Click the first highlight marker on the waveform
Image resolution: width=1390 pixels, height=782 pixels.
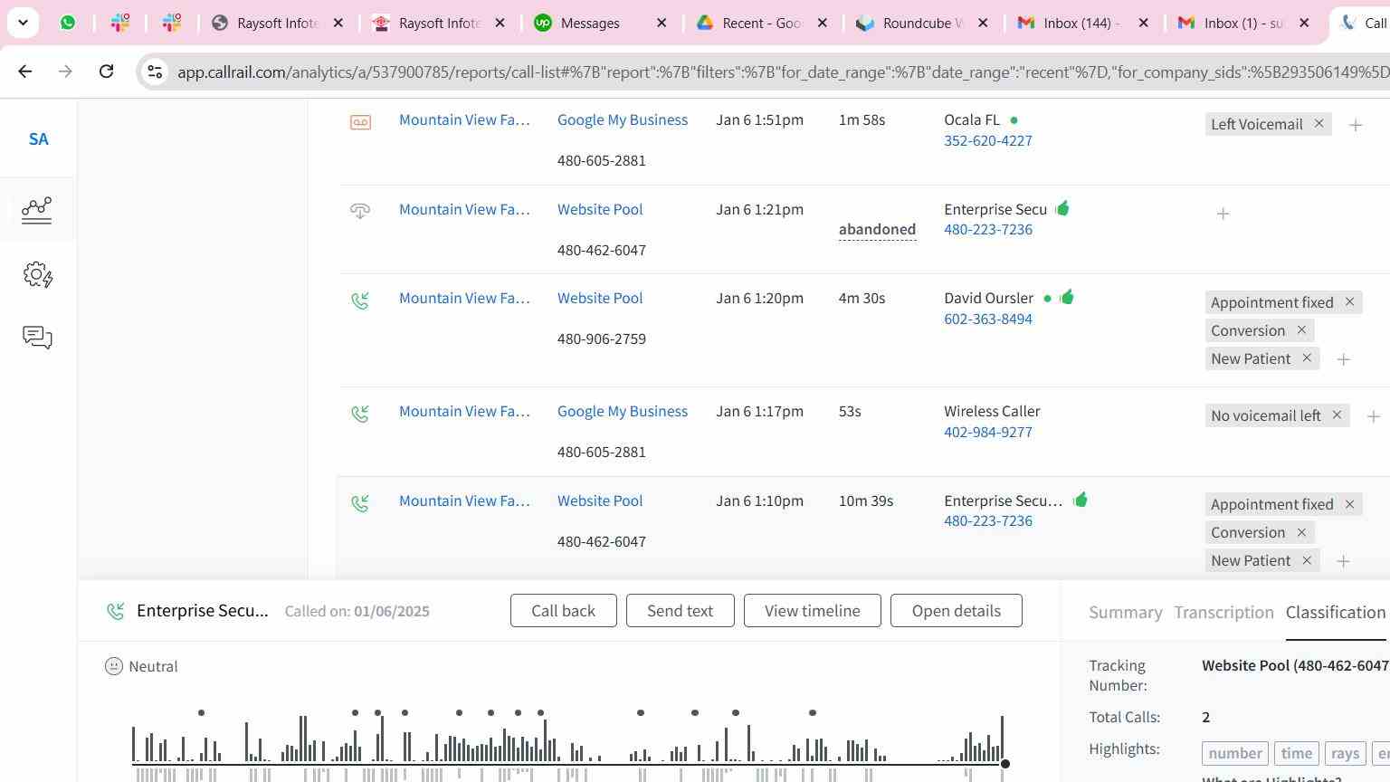[x=201, y=713]
